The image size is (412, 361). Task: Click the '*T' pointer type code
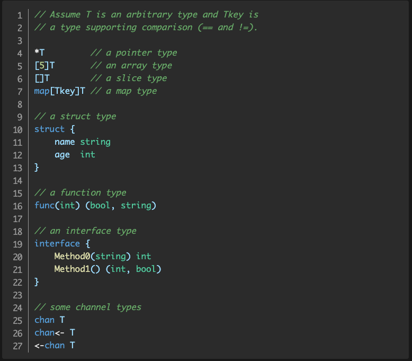[40, 53]
